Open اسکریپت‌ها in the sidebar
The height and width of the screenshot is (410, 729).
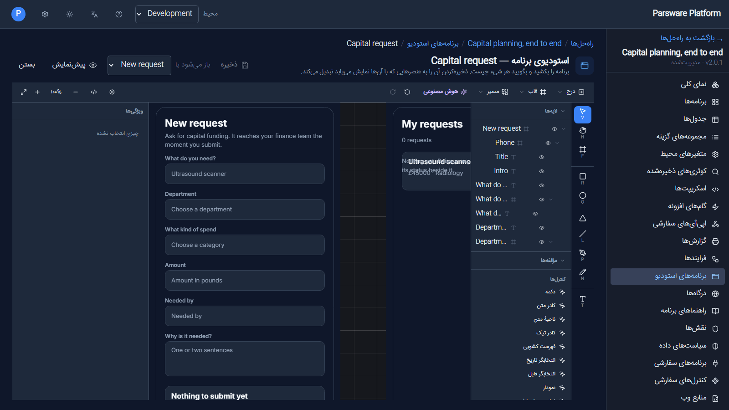(x=667, y=189)
